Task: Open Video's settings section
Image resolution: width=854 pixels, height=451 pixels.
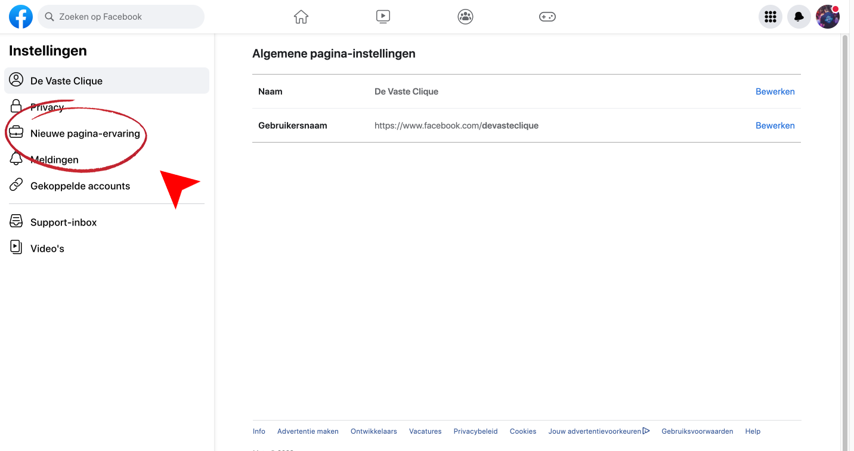Action: [x=107, y=248]
